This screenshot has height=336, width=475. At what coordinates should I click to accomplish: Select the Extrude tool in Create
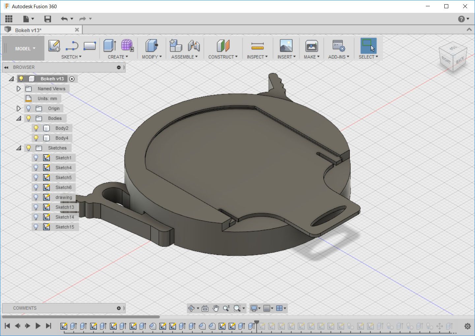click(x=109, y=46)
